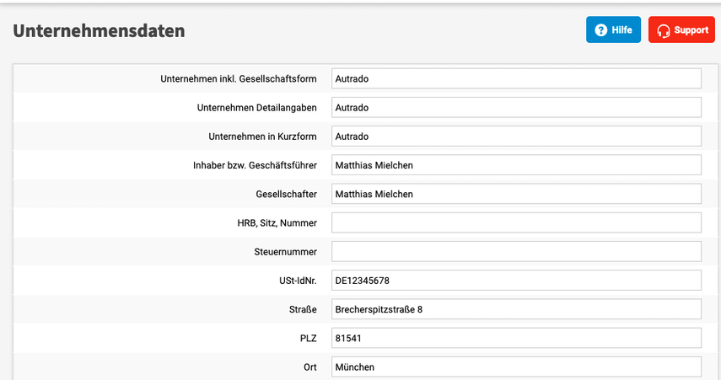Viewport: 721px width, 380px height.
Task: Click into the Unternehmen Detailangaben field
Action: click(x=516, y=108)
